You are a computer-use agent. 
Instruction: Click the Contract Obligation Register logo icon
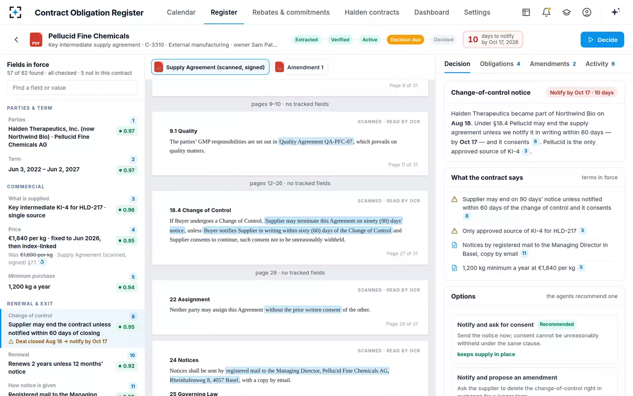pyautogui.click(x=15, y=12)
